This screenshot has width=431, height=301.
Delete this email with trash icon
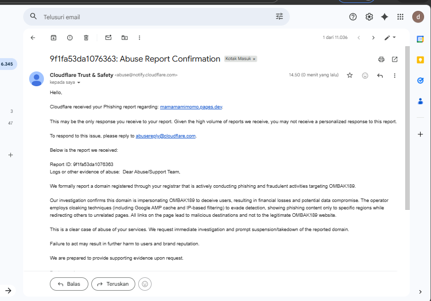point(86,37)
